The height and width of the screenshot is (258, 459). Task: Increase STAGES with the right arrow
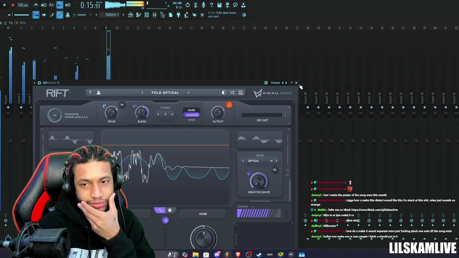(x=172, y=114)
